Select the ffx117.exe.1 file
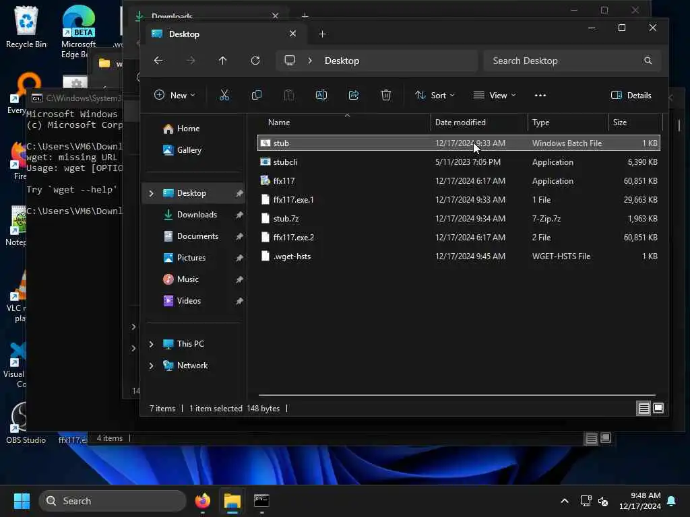The width and height of the screenshot is (690, 517). (458, 200)
